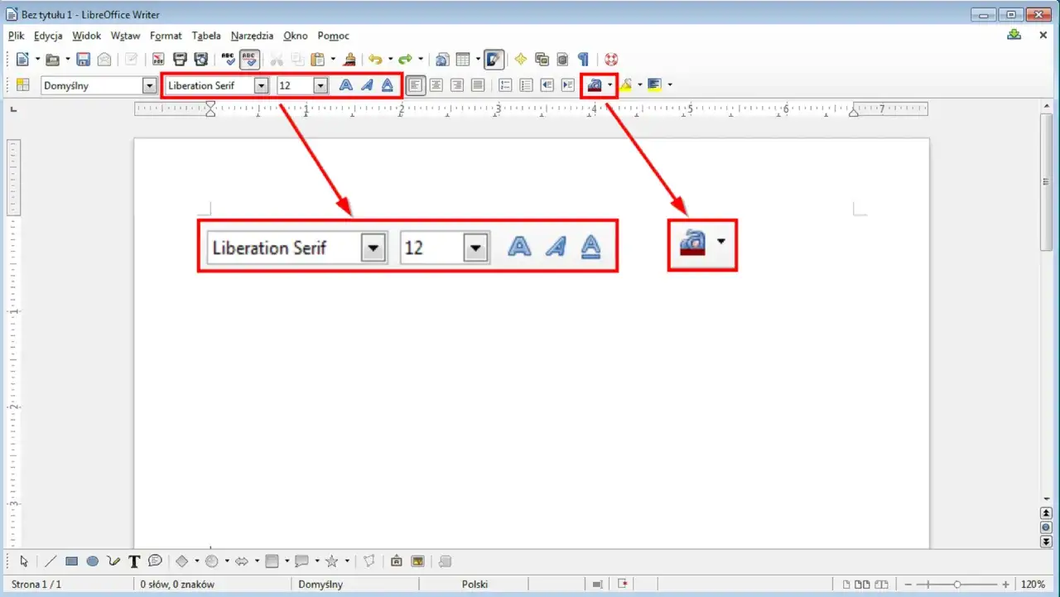Toggle nonprinting characters pilcrow icon
Screen dimensions: 1060x597
pos(583,59)
